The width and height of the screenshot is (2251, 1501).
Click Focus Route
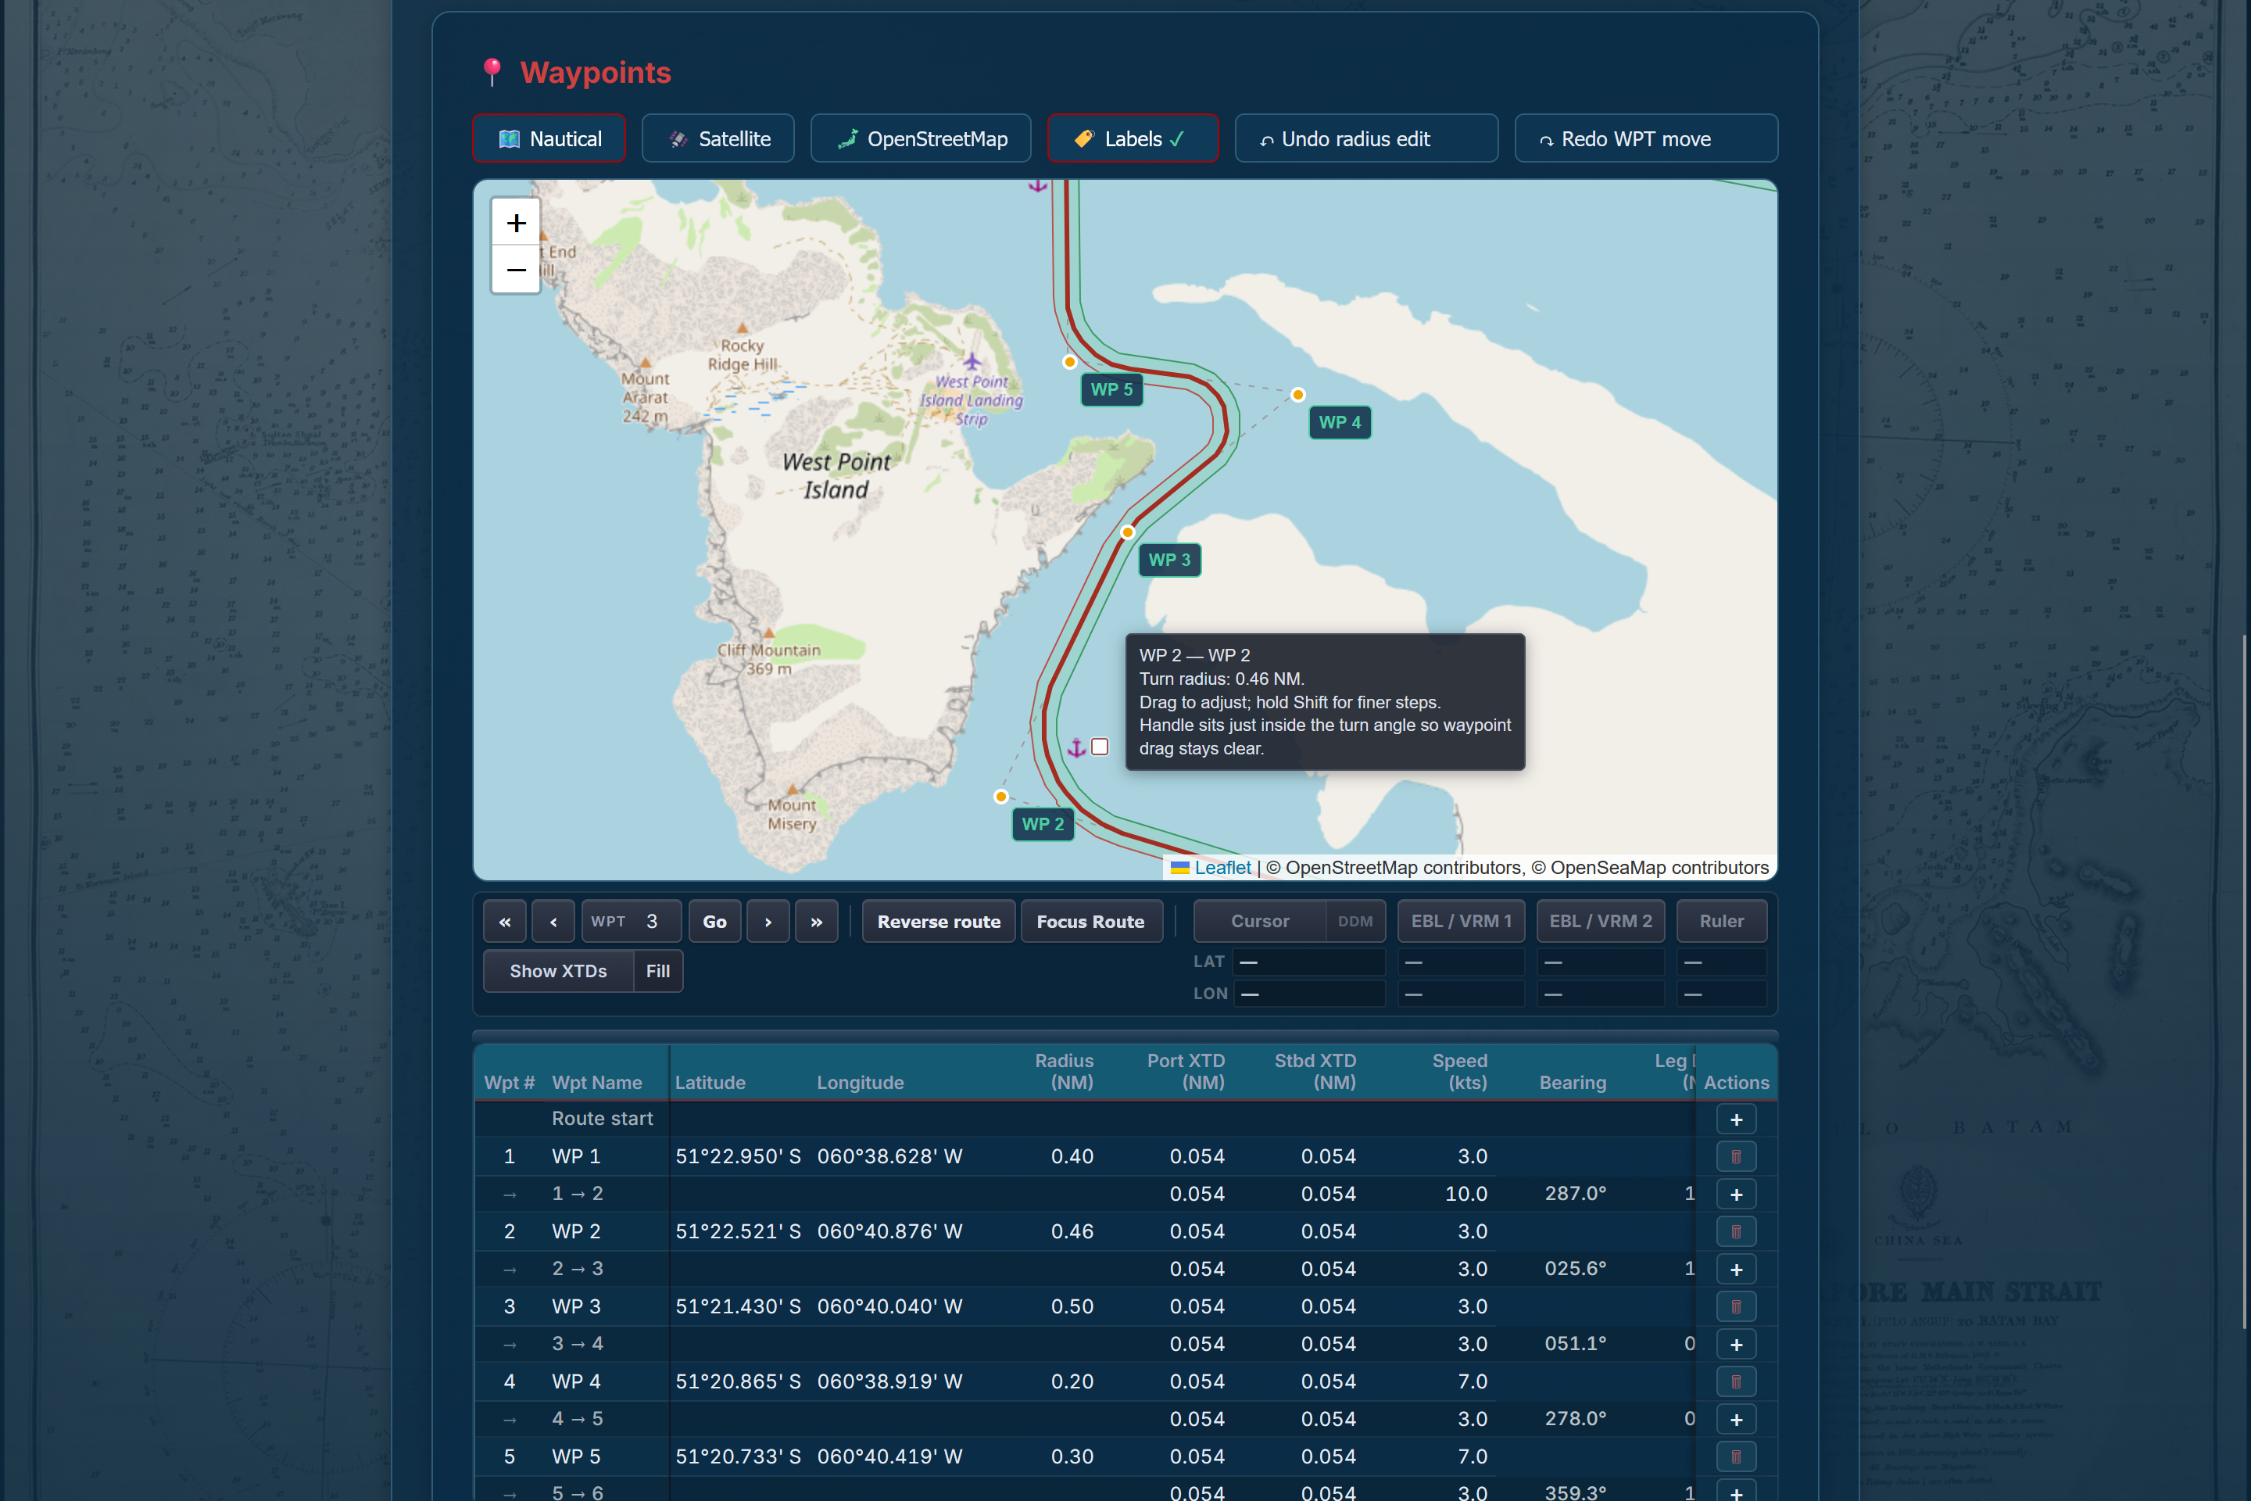tap(1090, 921)
